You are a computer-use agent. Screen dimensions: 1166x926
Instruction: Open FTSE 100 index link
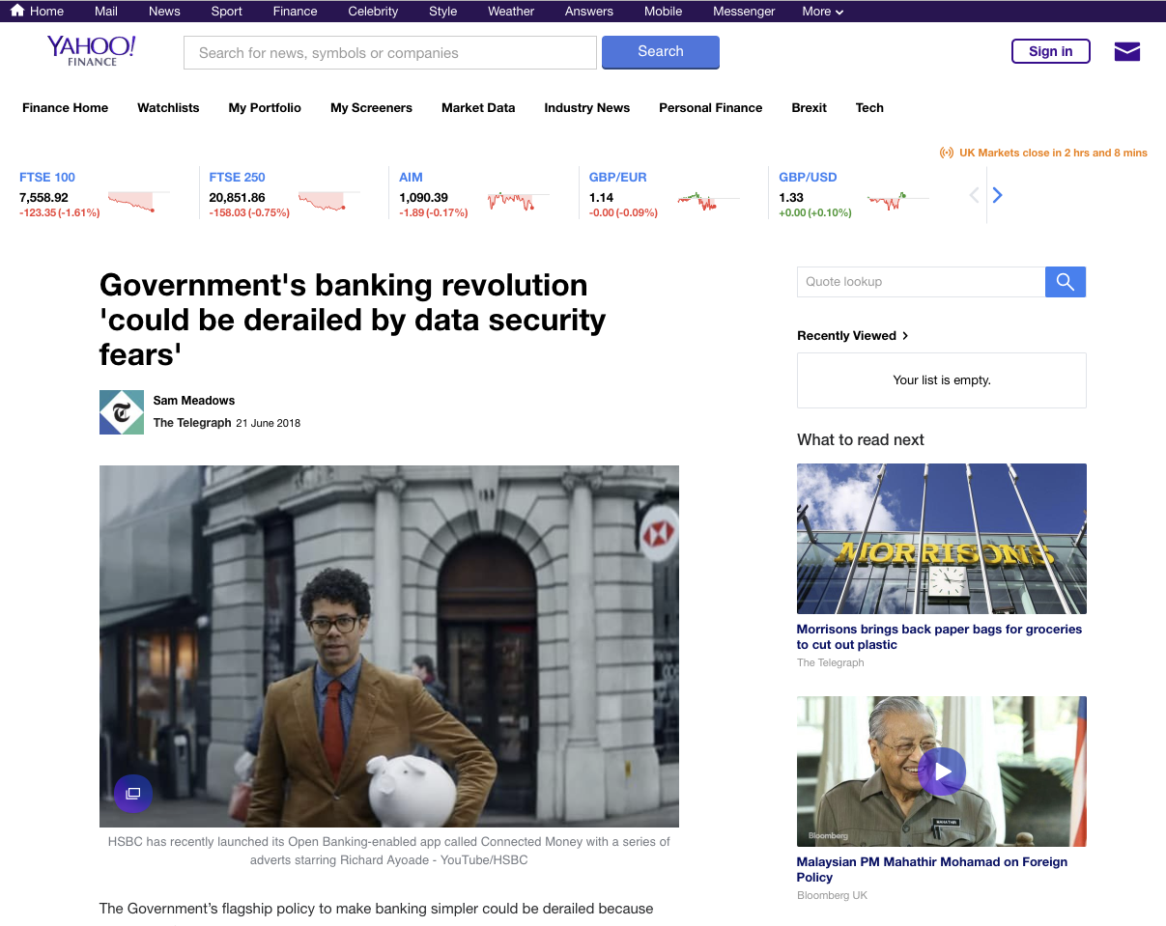47,178
